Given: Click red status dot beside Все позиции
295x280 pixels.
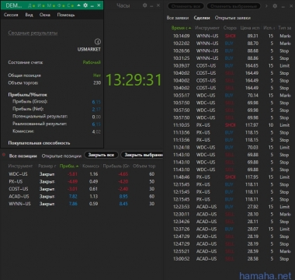Looking at the screenshot, I should [x=4, y=155].
